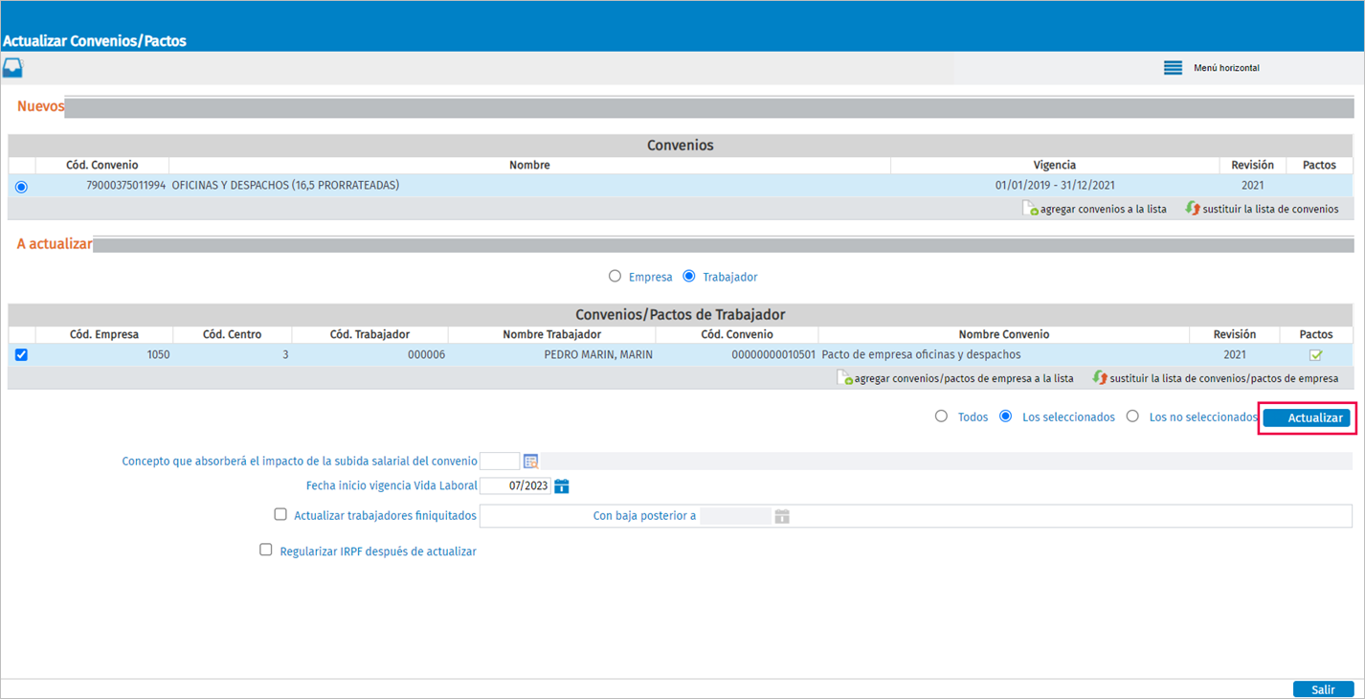
Task: Select the Todos radio option
Action: pos(941,416)
